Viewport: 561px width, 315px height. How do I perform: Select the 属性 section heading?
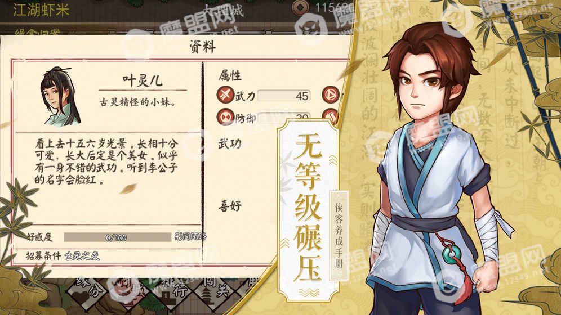[230, 75]
